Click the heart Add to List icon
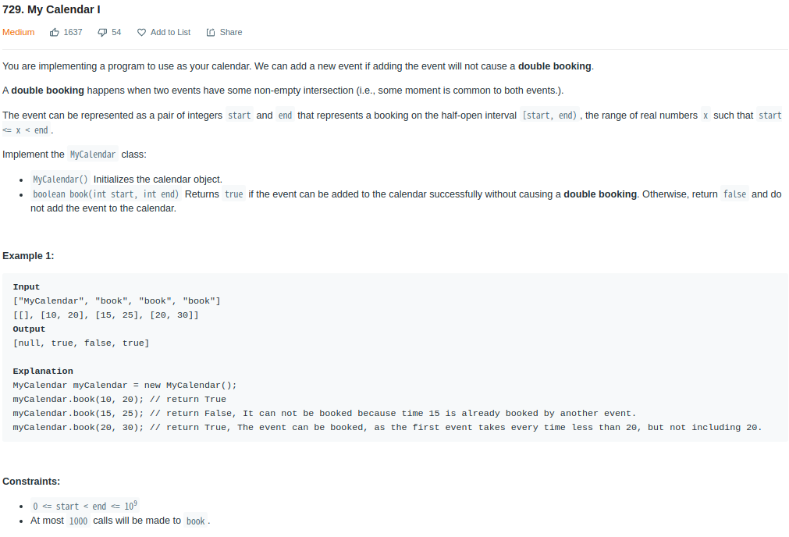 pyautogui.click(x=141, y=32)
